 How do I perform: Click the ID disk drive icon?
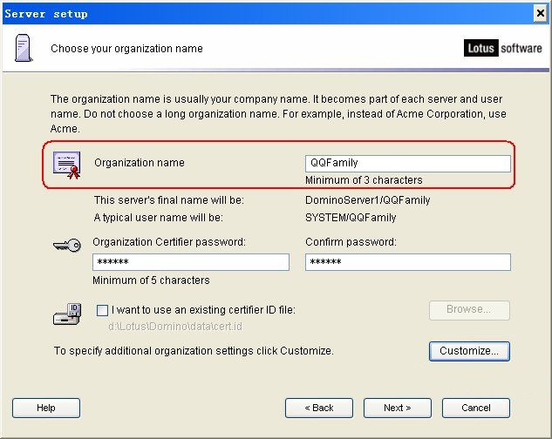click(x=67, y=314)
